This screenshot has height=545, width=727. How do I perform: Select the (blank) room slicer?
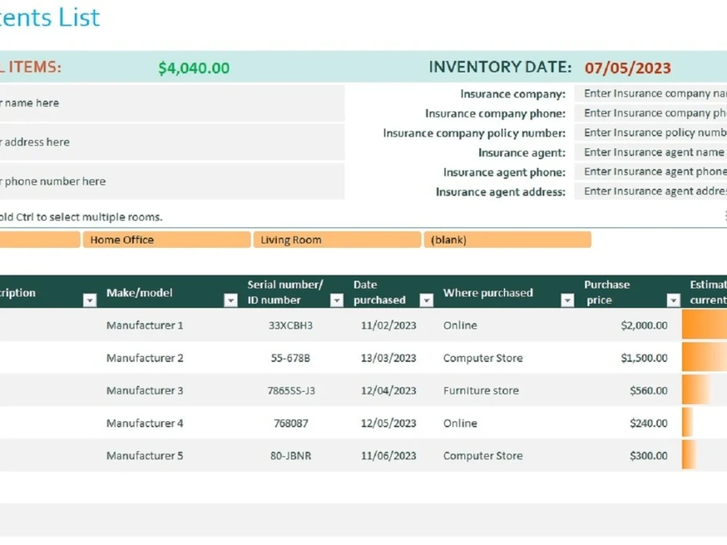tap(508, 239)
